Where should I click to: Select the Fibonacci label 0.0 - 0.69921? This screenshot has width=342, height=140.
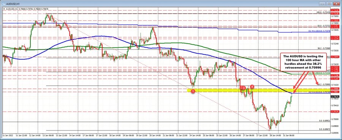coord(324,121)
